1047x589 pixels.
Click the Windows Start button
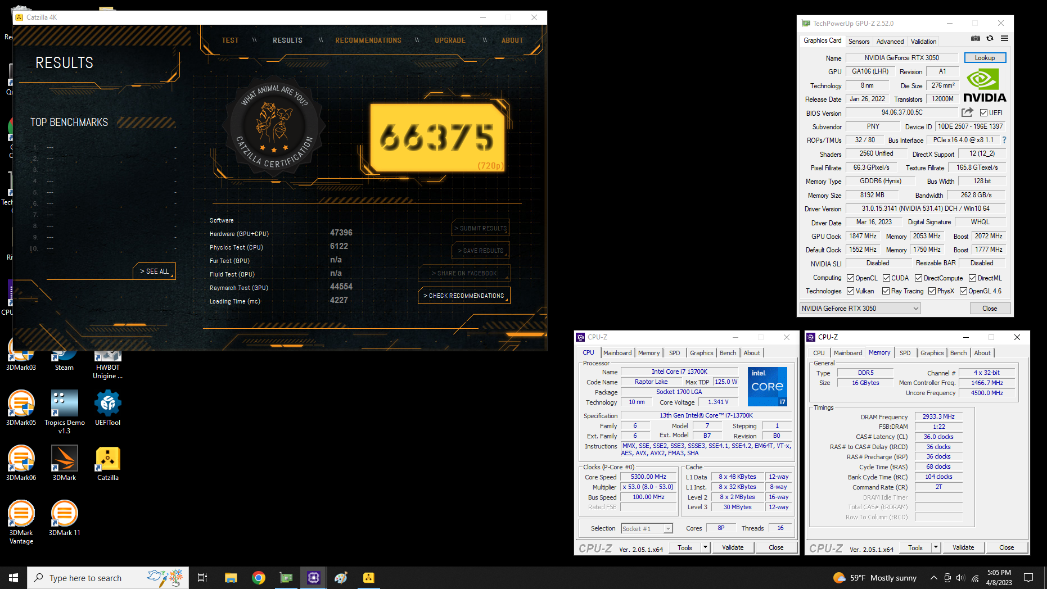click(x=13, y=578)
